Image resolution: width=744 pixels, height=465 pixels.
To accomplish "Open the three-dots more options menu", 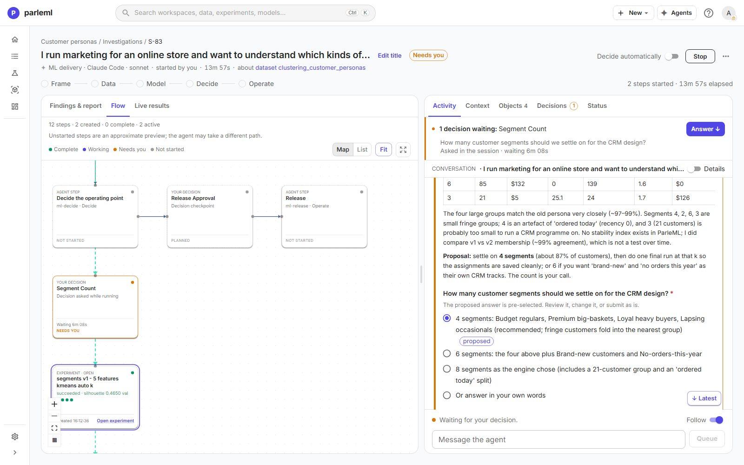I will coord(726,56).
